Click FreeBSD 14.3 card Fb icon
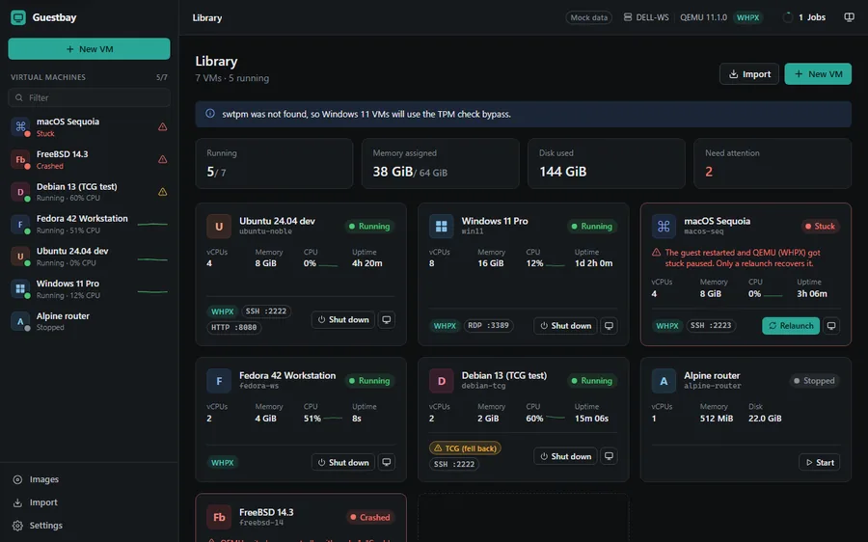This screenshot has width=868, height=542. click(219, 517)
